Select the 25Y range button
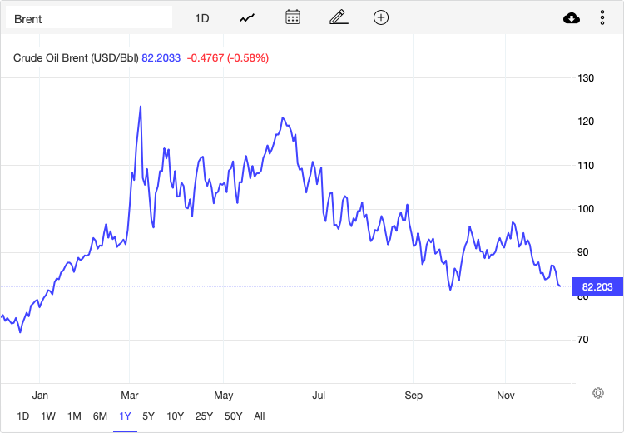Viewport: 624px width, 433px height. coord(204,416)
